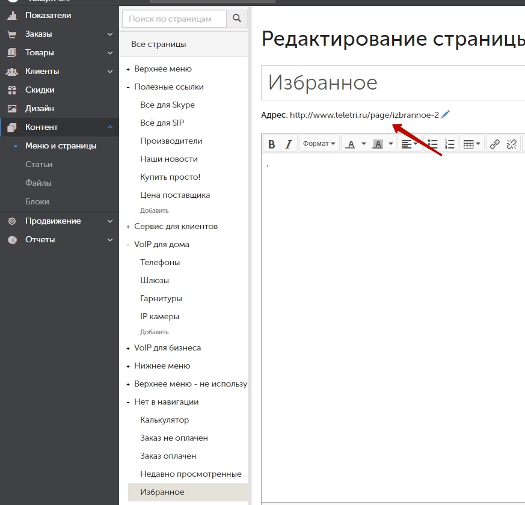Click the Показатели chart icon
This screenshot has width=525, height=505.
(12, 16)
